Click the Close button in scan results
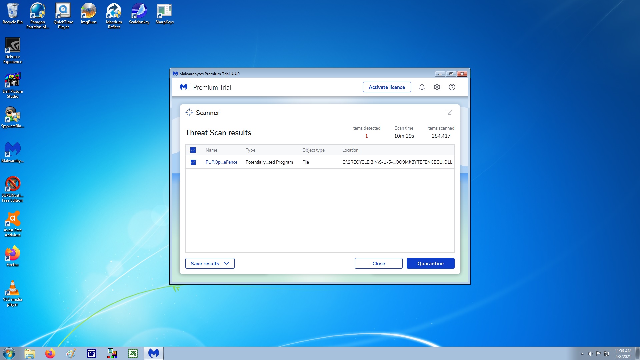 click(378, 263)
